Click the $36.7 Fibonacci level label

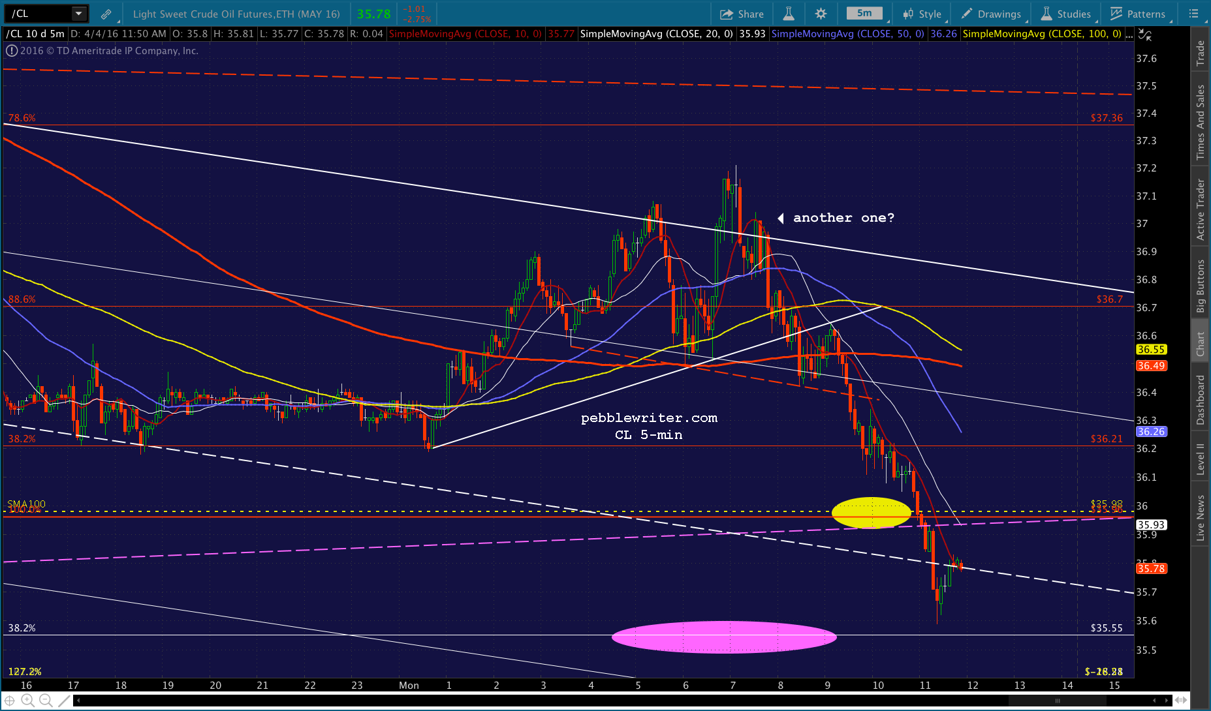1110,299
